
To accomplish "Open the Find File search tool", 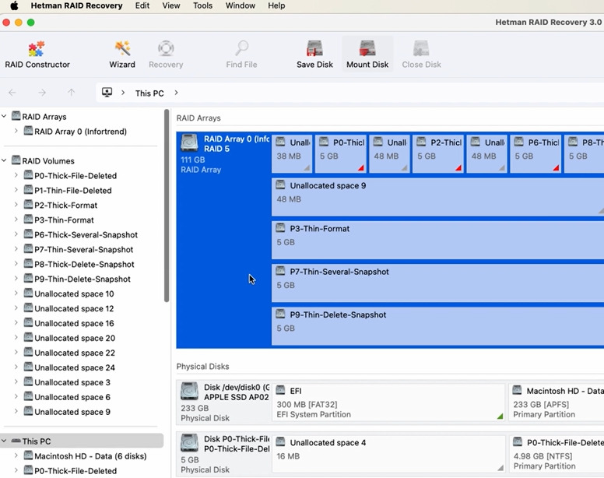I will click(241, 54).
